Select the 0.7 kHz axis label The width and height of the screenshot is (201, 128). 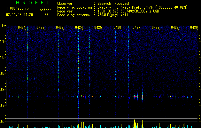point(3,106)
